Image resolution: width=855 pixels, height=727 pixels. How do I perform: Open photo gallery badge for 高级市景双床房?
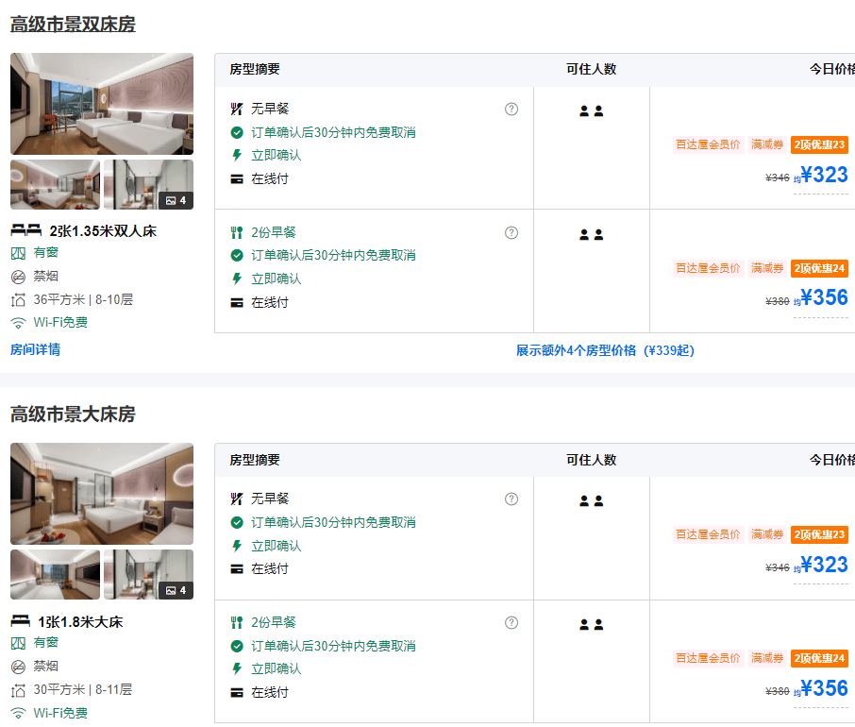[176, 200]
